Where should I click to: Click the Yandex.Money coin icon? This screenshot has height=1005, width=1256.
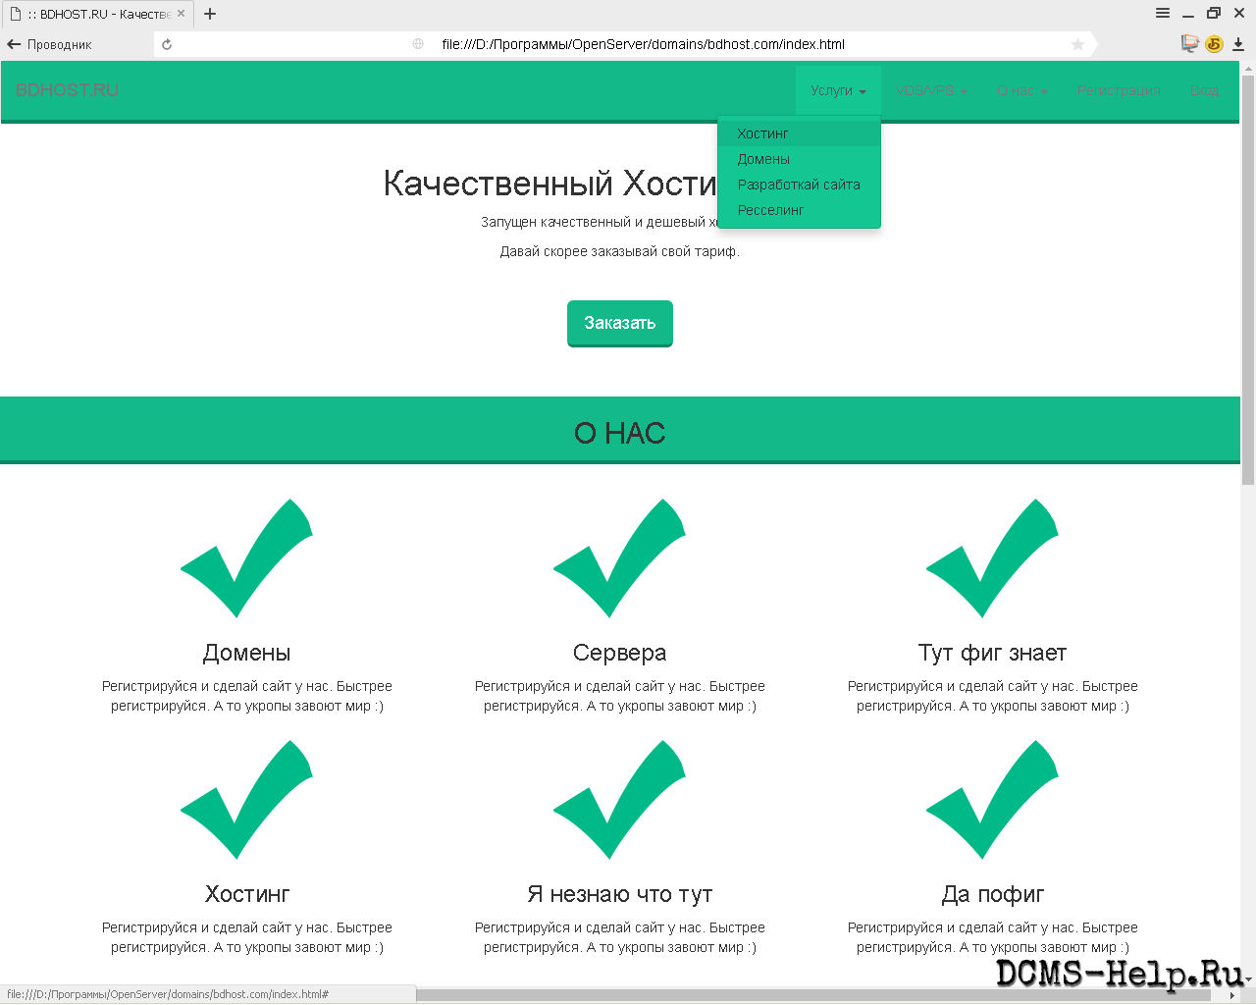click(x=1214, y=44)
